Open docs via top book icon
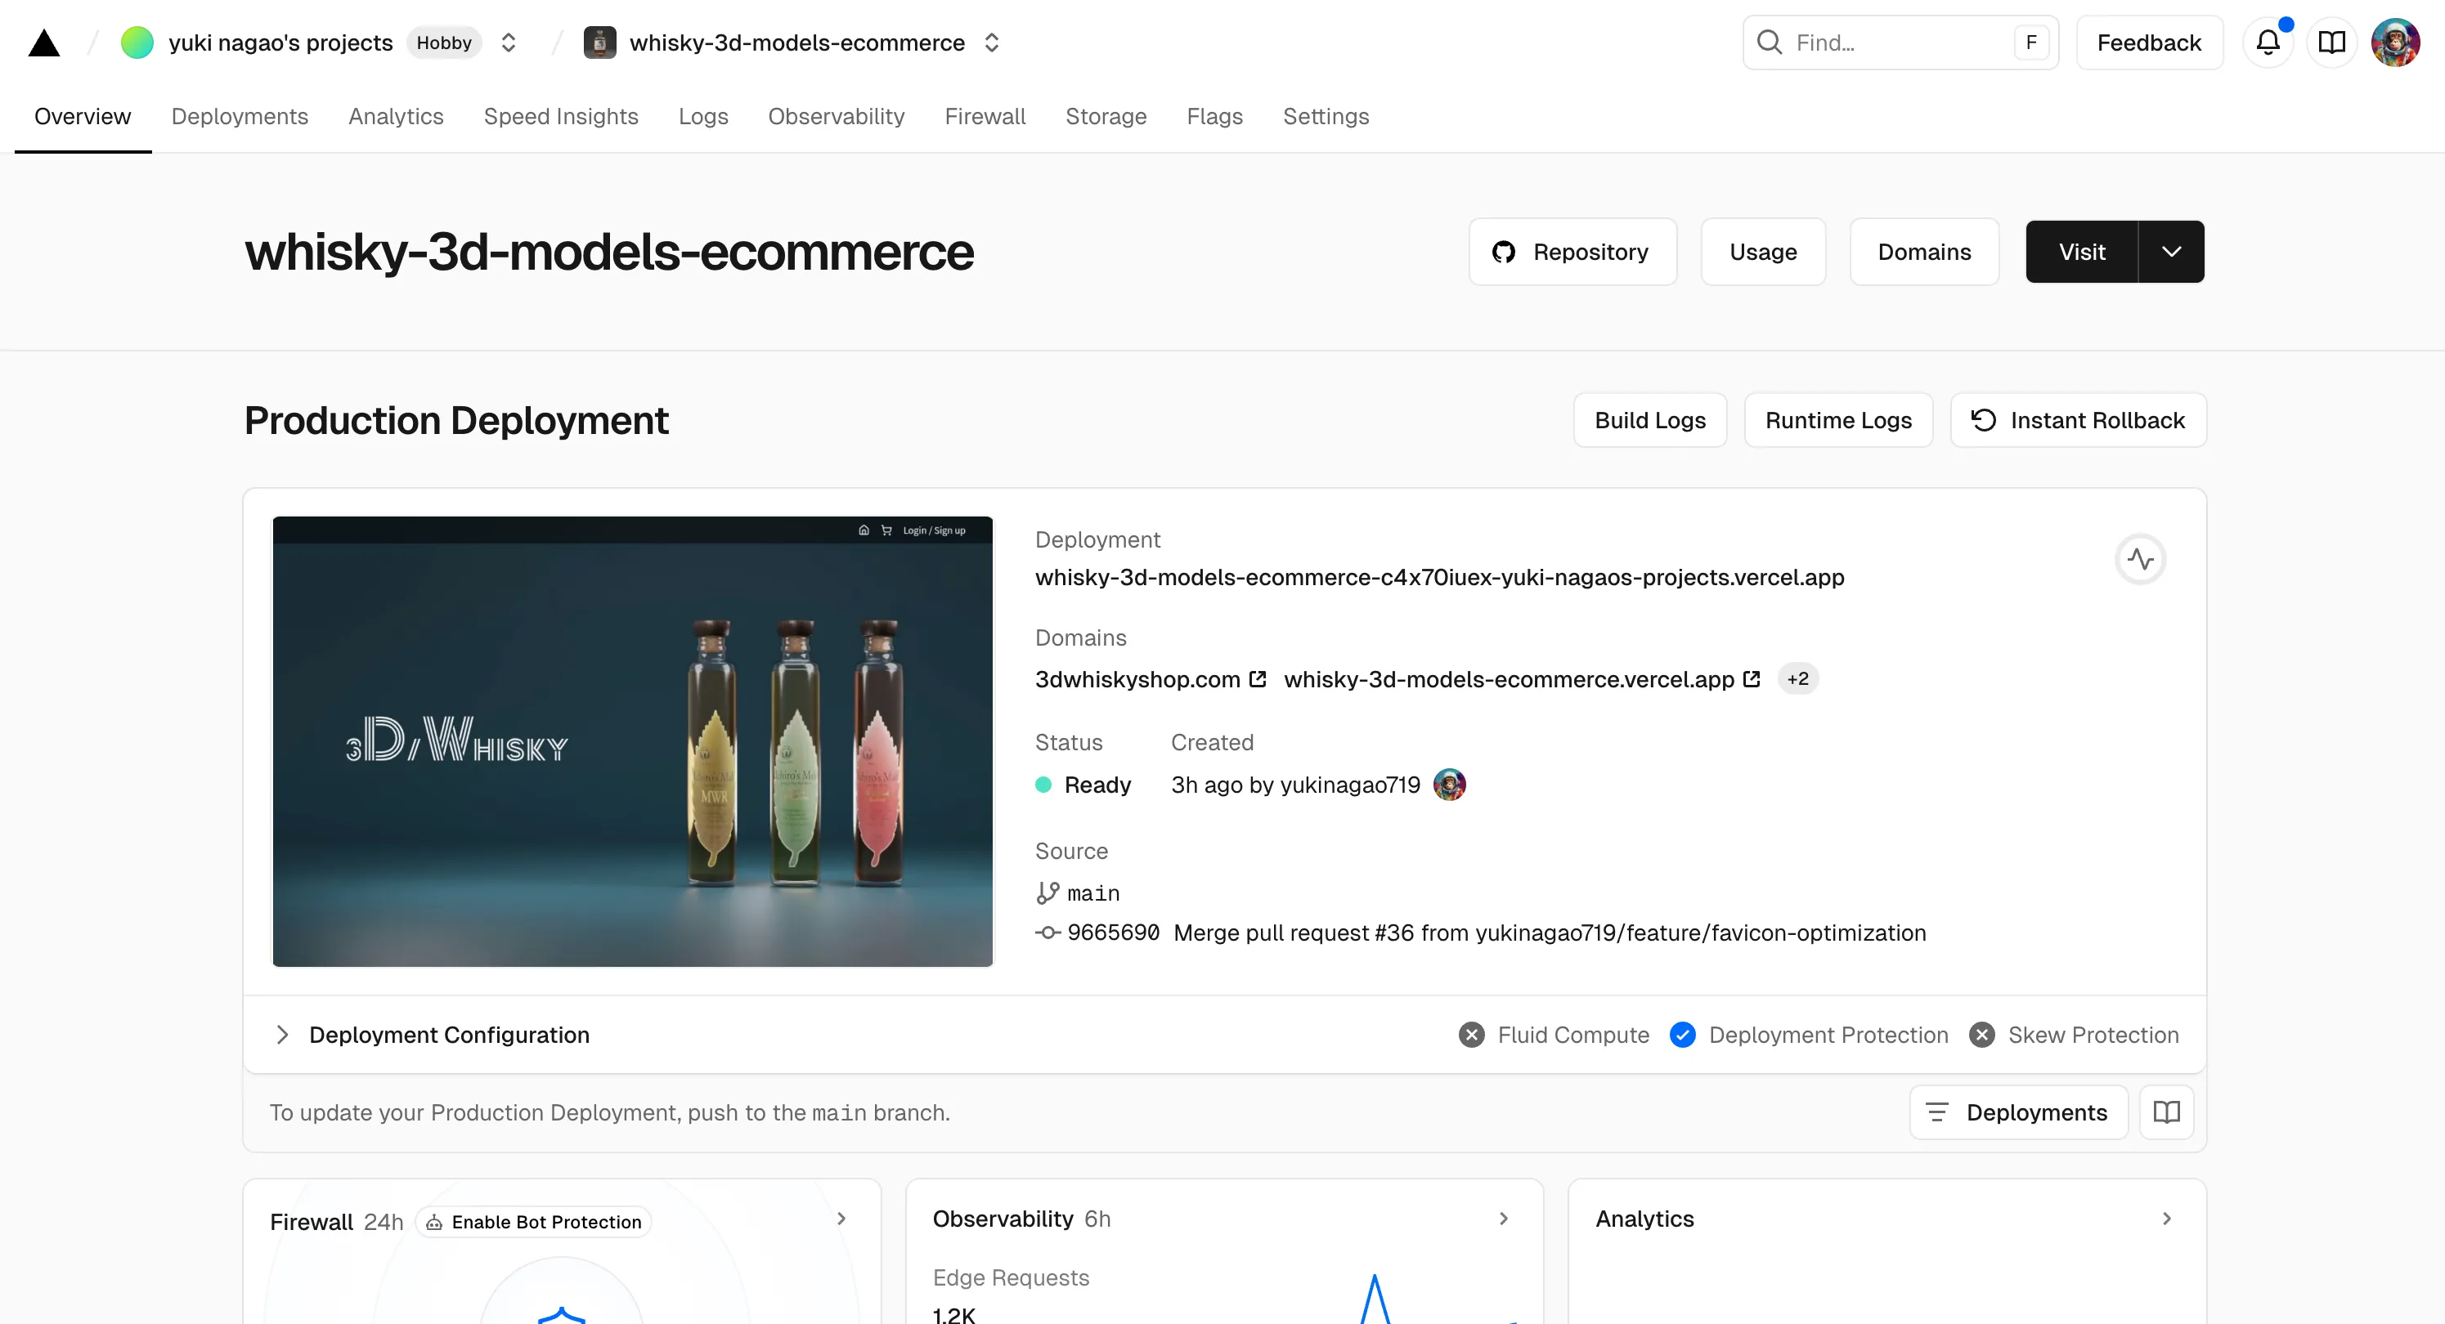2445x1324 pixels. coord(2331,42)
